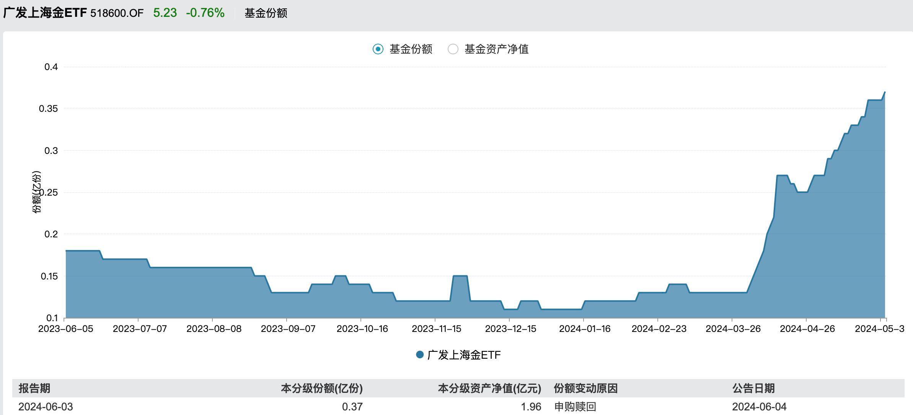Click the x-axis date label 2023-11-15
This screenshot has width=913, height=415.
[436, 329]
